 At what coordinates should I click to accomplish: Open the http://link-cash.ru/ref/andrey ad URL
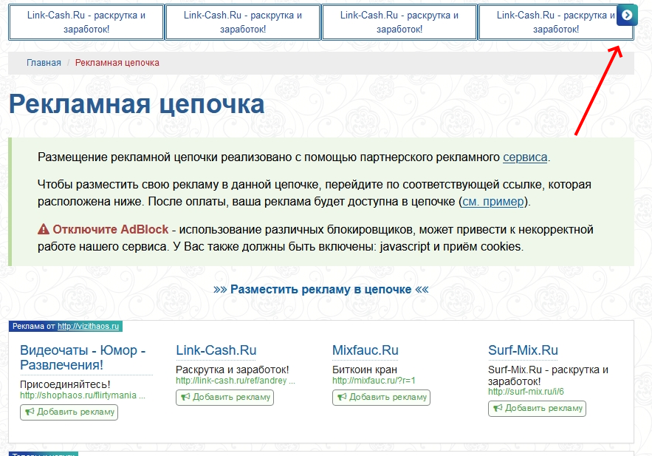pyautogui.click(x=236, y=381)
